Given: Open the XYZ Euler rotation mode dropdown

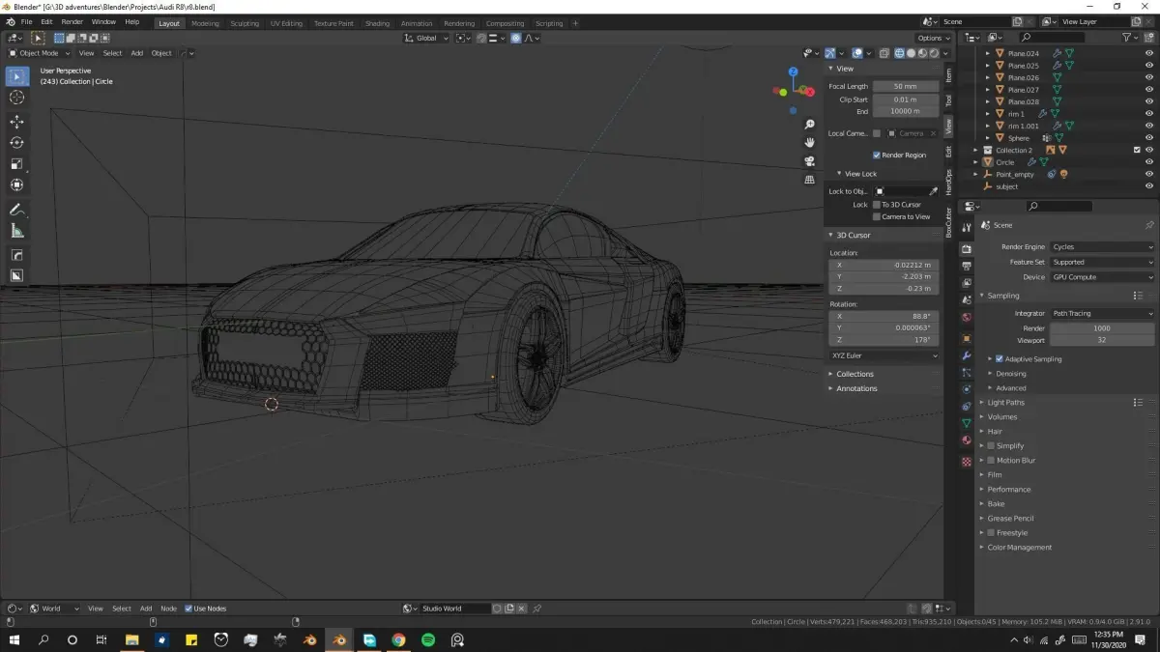Looking at the screenshot, I should click(884, 355).
